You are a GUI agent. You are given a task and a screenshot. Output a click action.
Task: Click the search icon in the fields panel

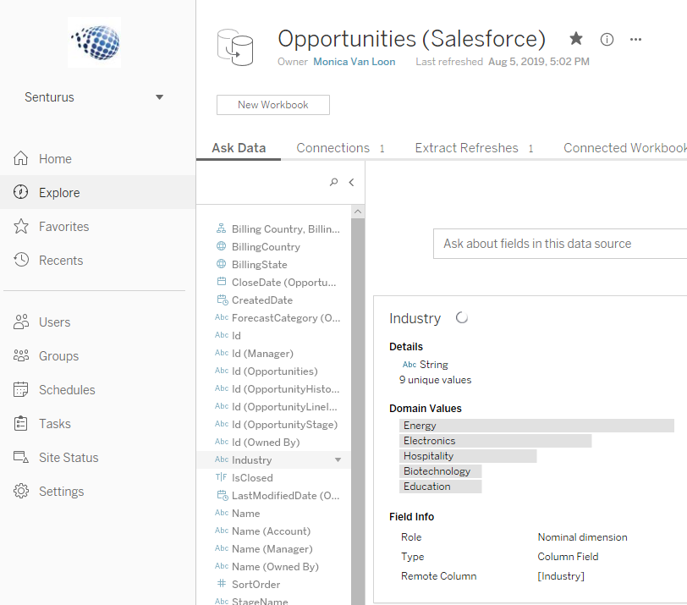pyautogui.click(x=334, y=182)
